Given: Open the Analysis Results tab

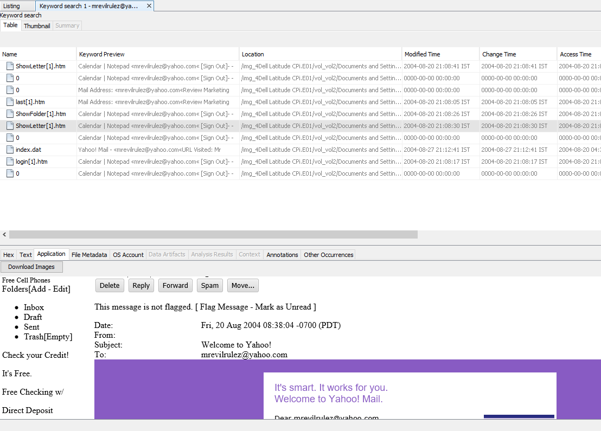Looking at the screenshot, I should coord(212,254).
